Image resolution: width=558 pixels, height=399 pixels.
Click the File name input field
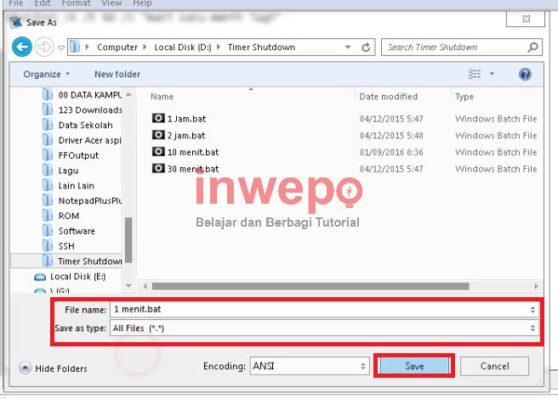(325, 310)
